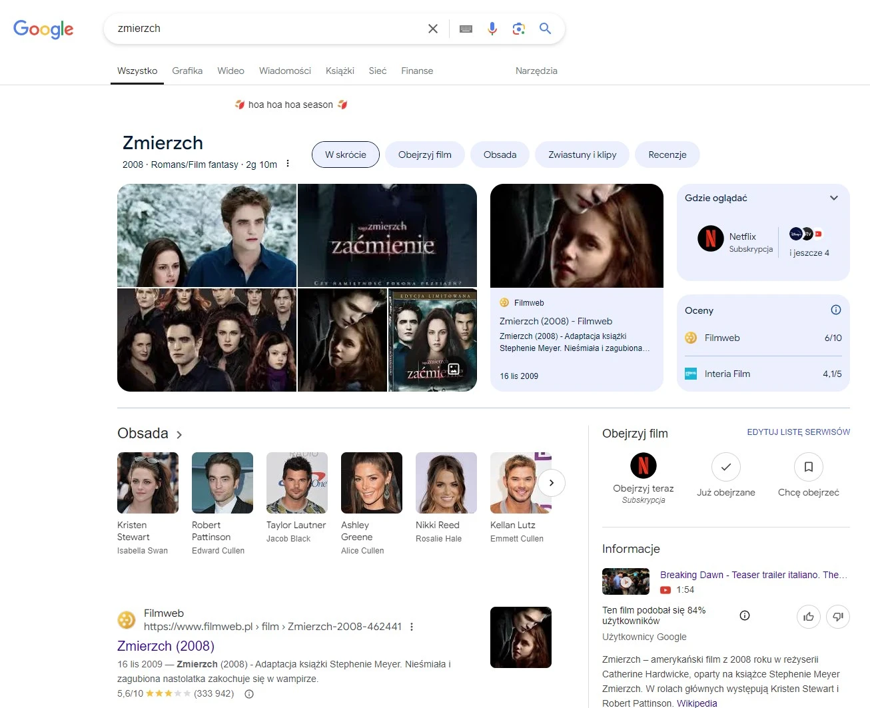Open Robert Pattinson cast photo
The image size is (870, 708).
(222, 483)
